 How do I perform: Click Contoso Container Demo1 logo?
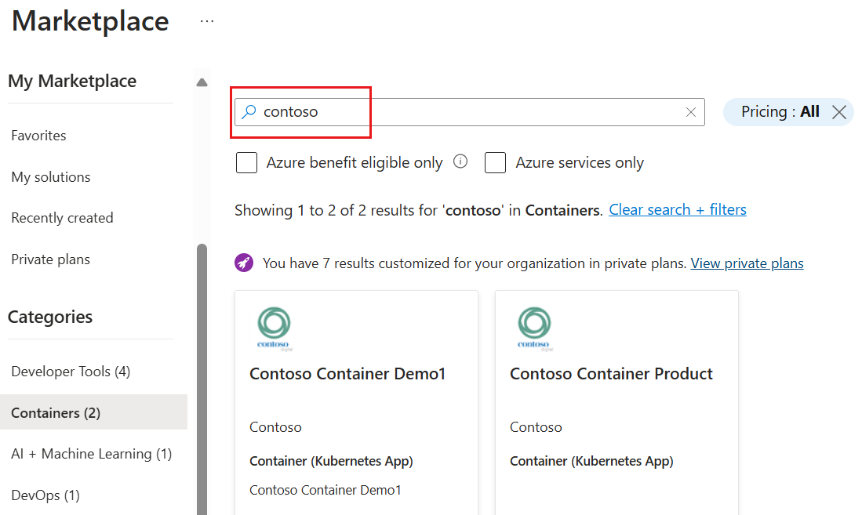click(x=274, y=328)
